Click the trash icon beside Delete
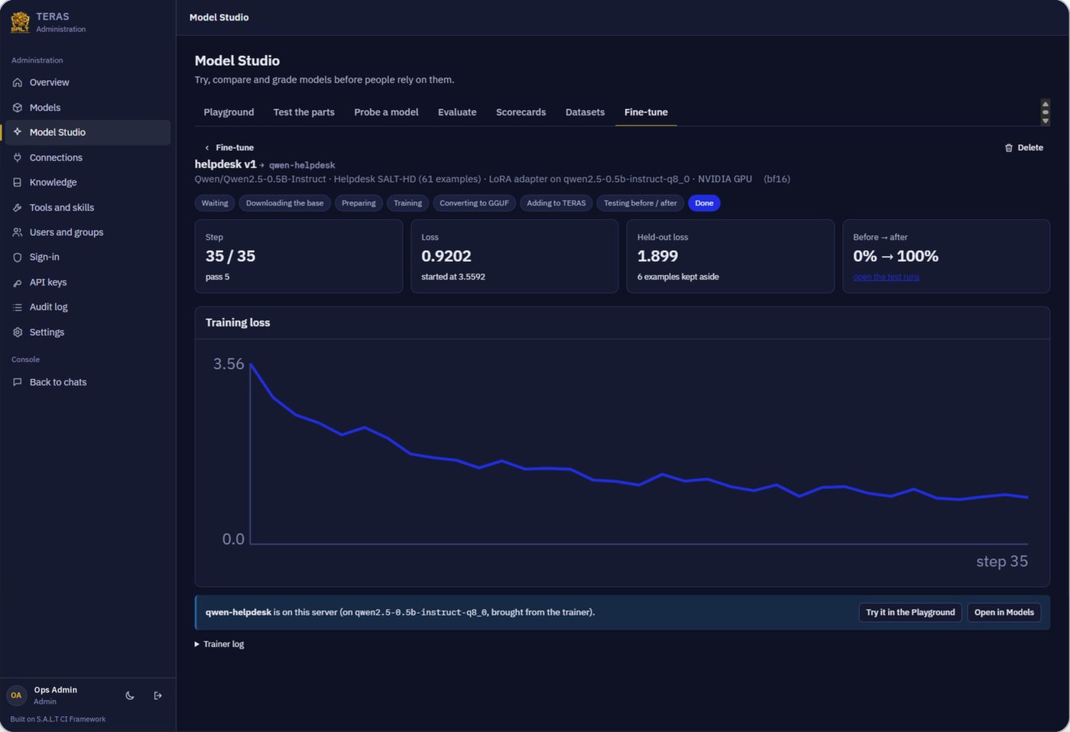 (1009, 148)
